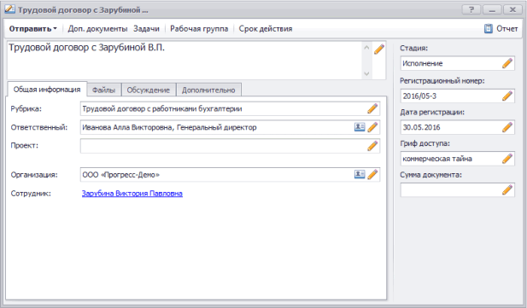Switch to the Обсуждение tab
Image resolution: width=527 pixels, height=308 pixels.
click(x=149, y=90)
